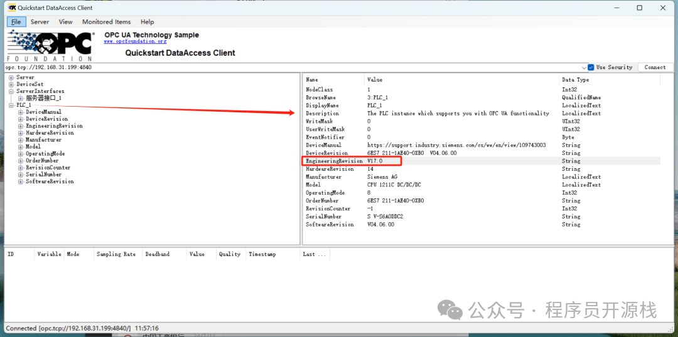The width and height of the screenshot is (678, 337).
Task: Open the endpoint URL dropdown arrow
Action: tap(584, 68)
